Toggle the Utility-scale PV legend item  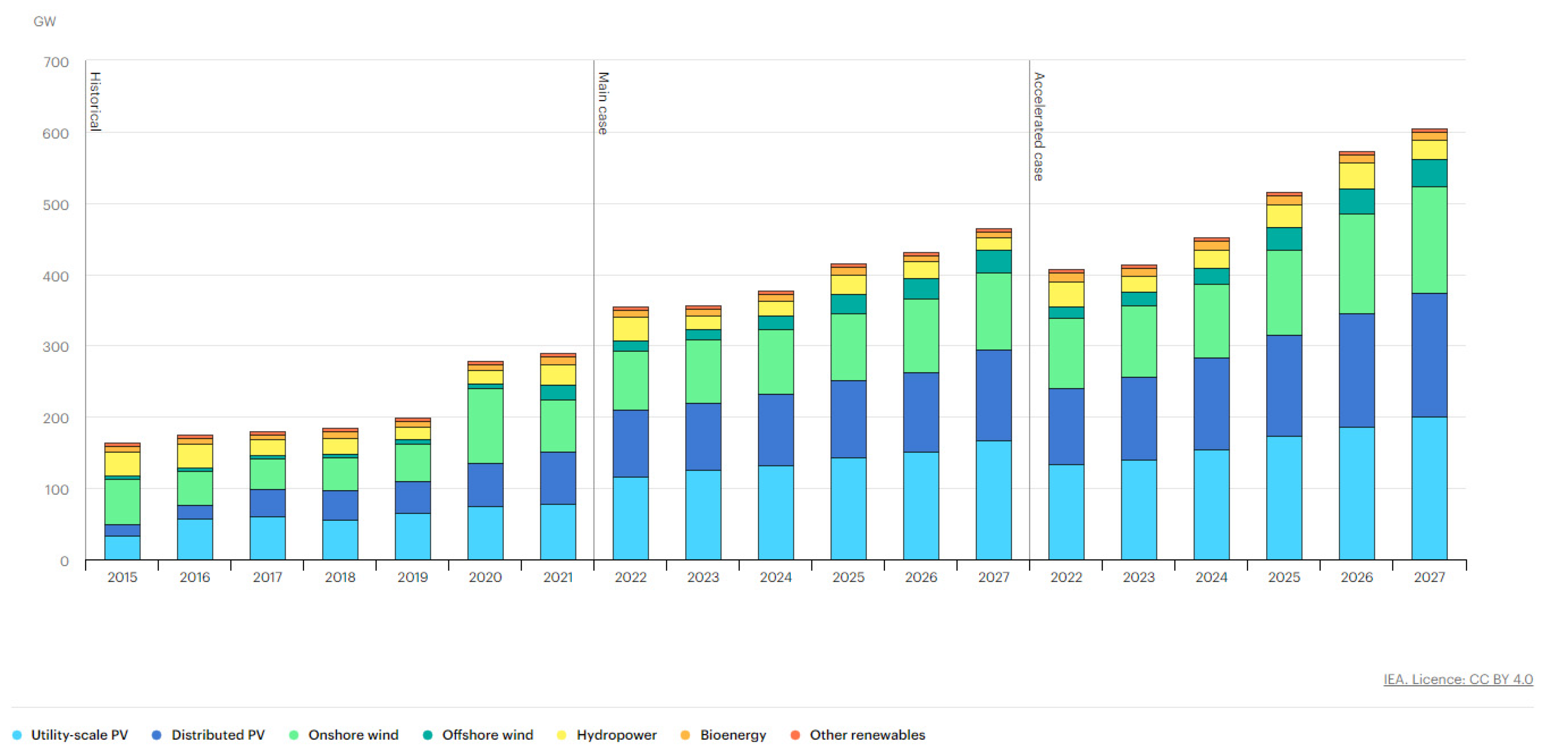coord(78,735)
